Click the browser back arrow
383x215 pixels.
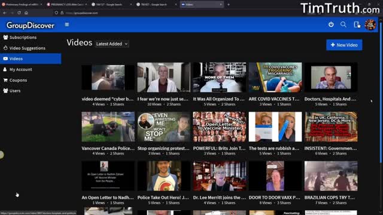pos(5,13)
